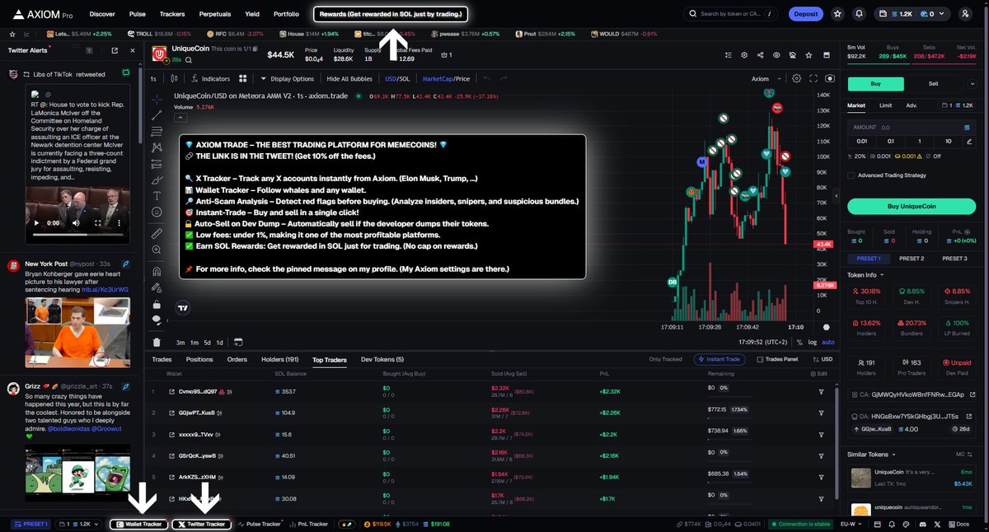Select the text annotation tool
This screenshot has height=532, width=989.
coord(157,196)
